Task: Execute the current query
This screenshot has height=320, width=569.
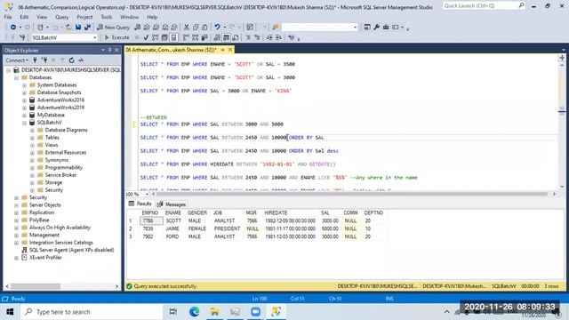Action: [116, 37]
